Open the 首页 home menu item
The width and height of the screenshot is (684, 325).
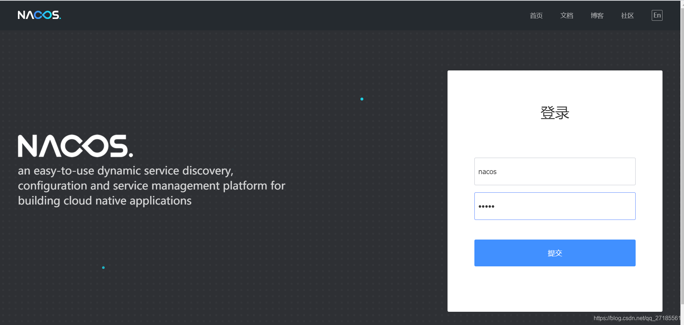tap(536, 15)
